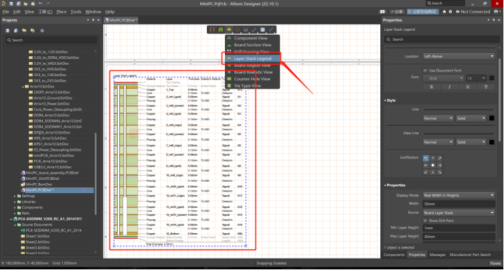Screen dimensions: 504x270
Task: Open the Location dropdown
Action: [x=458, y=56]
